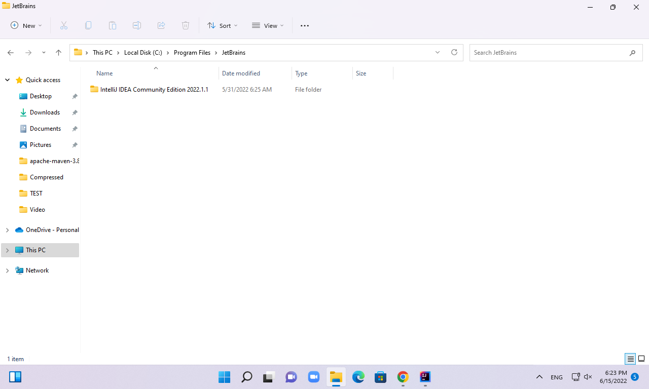Click the Cut scissors icon in toolbar
Screen dimensions: 649x389
coord(64,25)
